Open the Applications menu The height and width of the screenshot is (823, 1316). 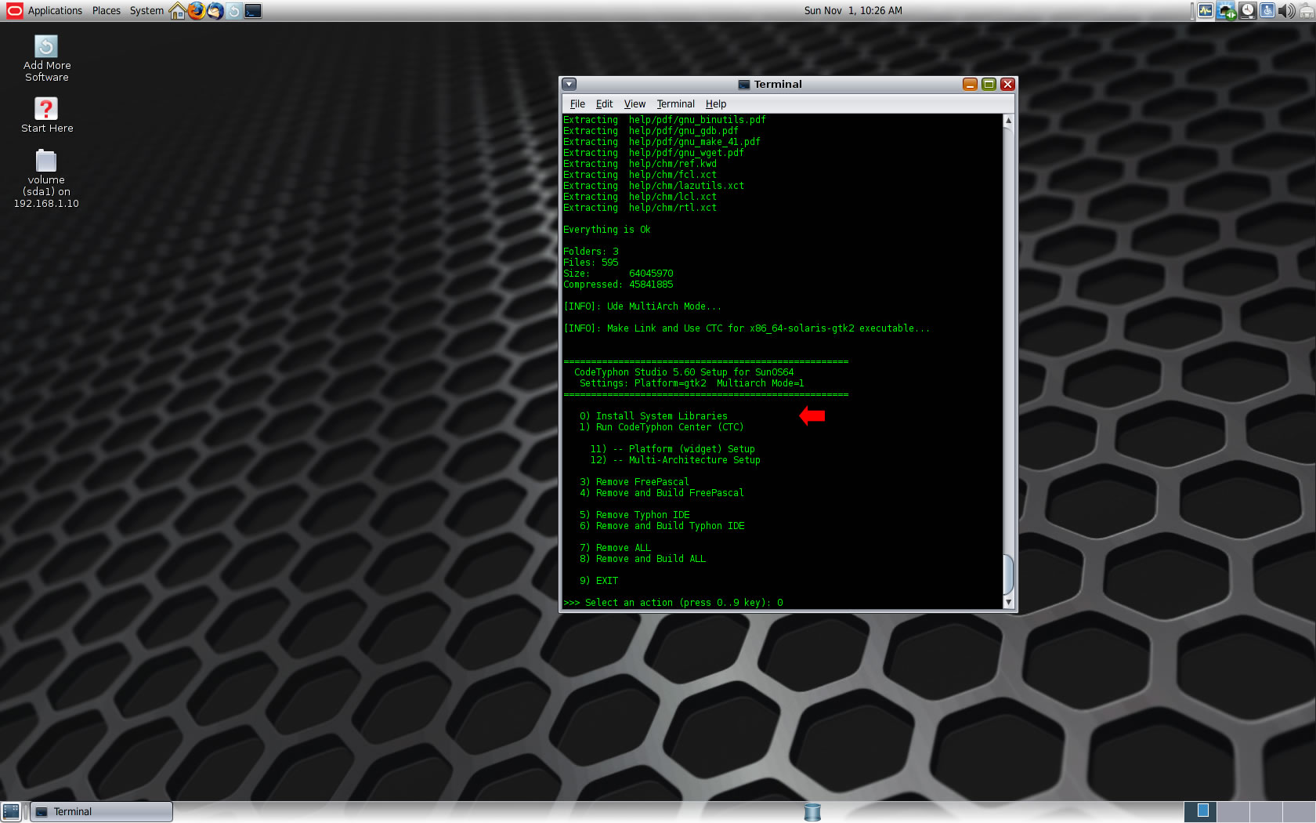[55, 11]
